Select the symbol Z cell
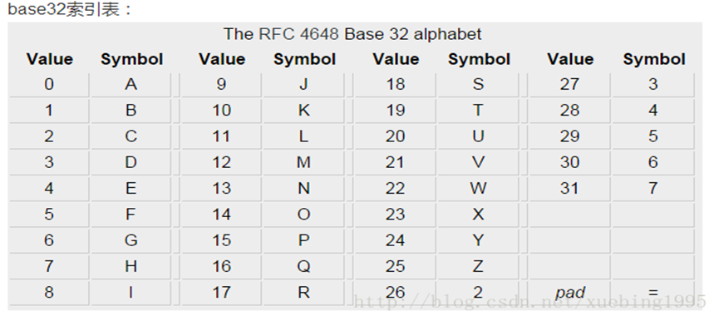719x321 pixels. pyautogui.click(x=478, y=266)
